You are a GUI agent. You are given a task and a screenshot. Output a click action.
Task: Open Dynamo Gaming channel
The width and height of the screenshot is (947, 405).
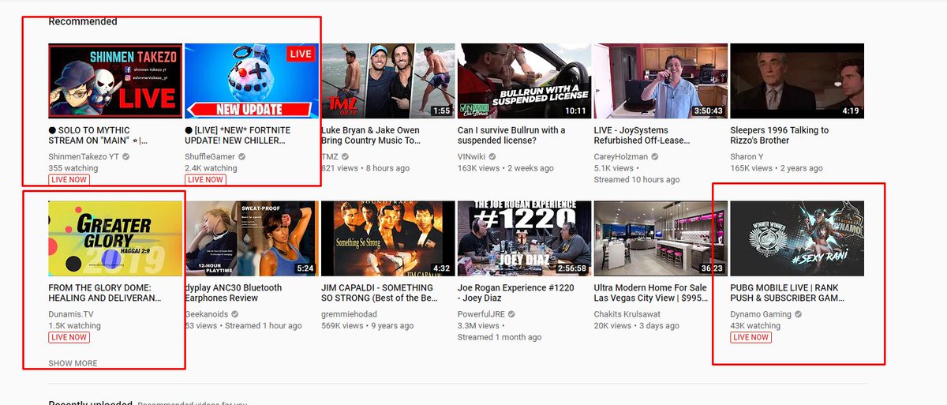coord(762,314)
